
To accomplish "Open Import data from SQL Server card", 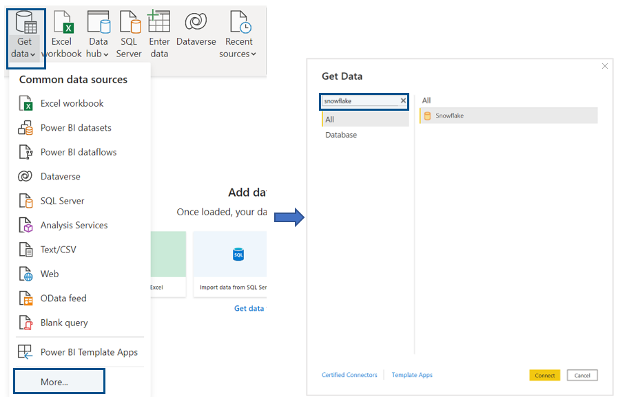I will (230, 264).
